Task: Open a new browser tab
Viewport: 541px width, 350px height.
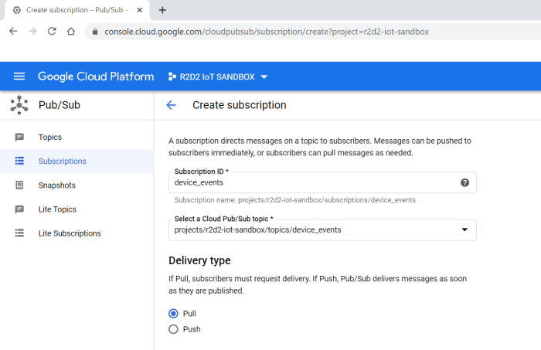Action: click(x=162, y=10)
